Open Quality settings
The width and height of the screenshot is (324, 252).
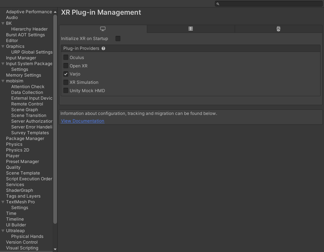13,167
